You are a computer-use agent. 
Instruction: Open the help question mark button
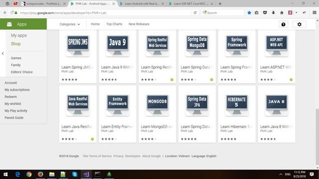pyautogui.click(x=283, y=24)
